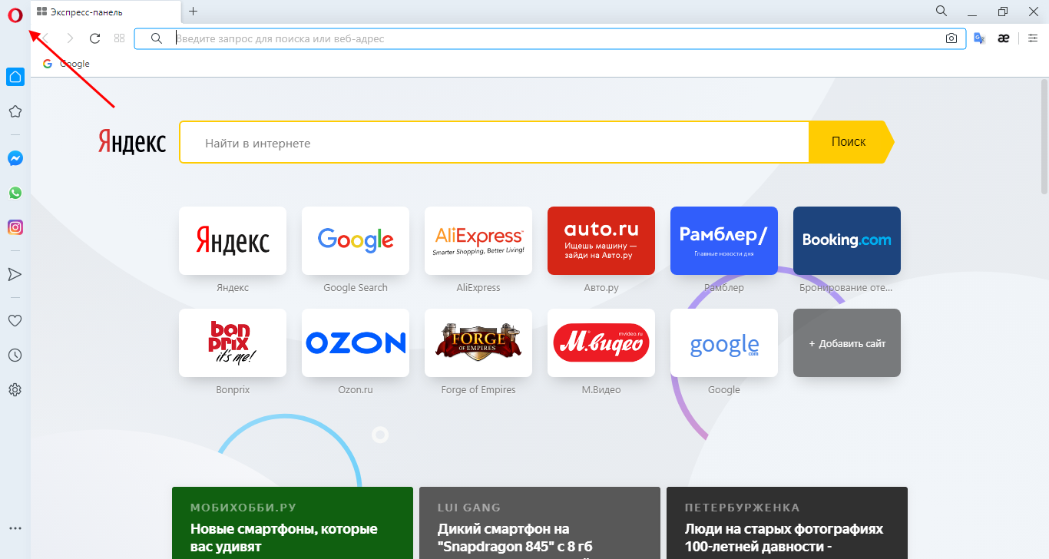The height and width of the screenshot is (559, 1049).
Task: Open the AliExpress speed dial tile
Action: (x=478, y=240)
